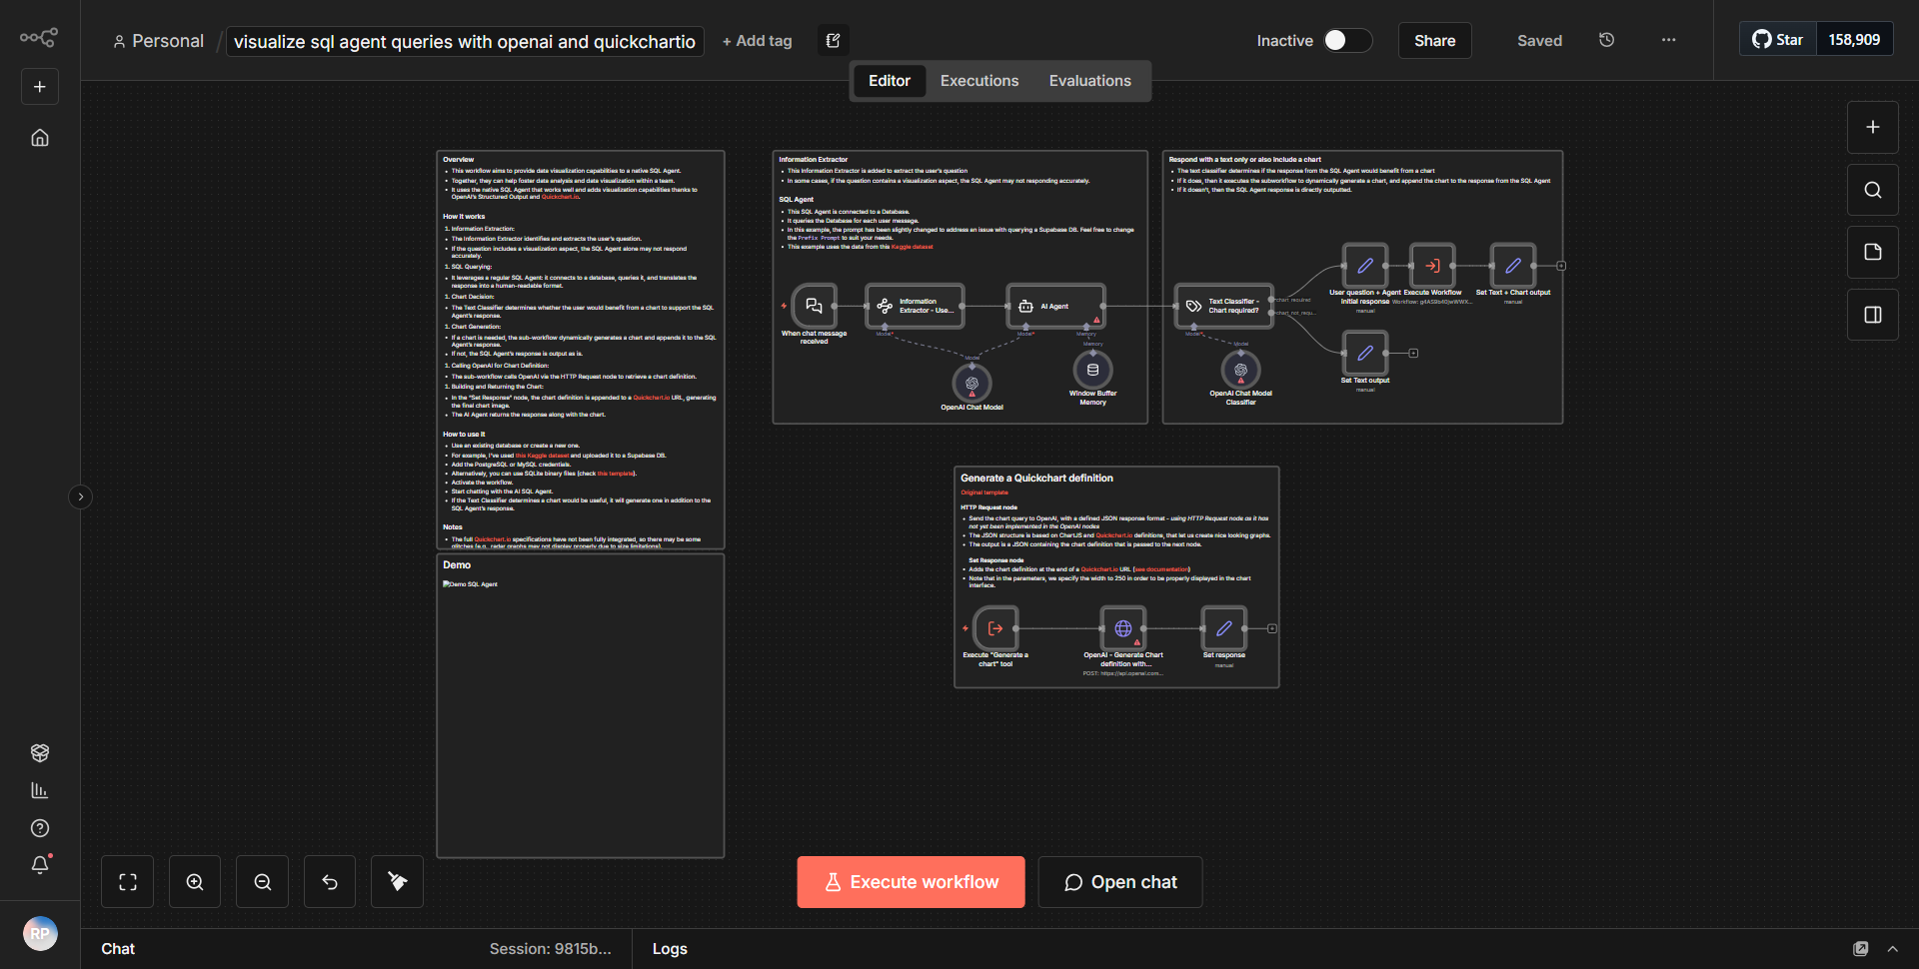Activate the tidy up workflow tool
This screenshot has width=1919, height=969.
[397, 881]
